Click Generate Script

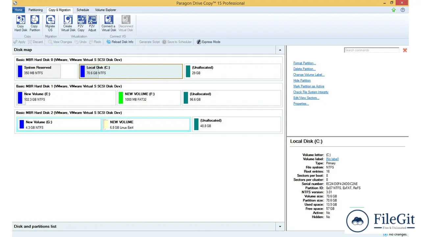coord(149,42)
